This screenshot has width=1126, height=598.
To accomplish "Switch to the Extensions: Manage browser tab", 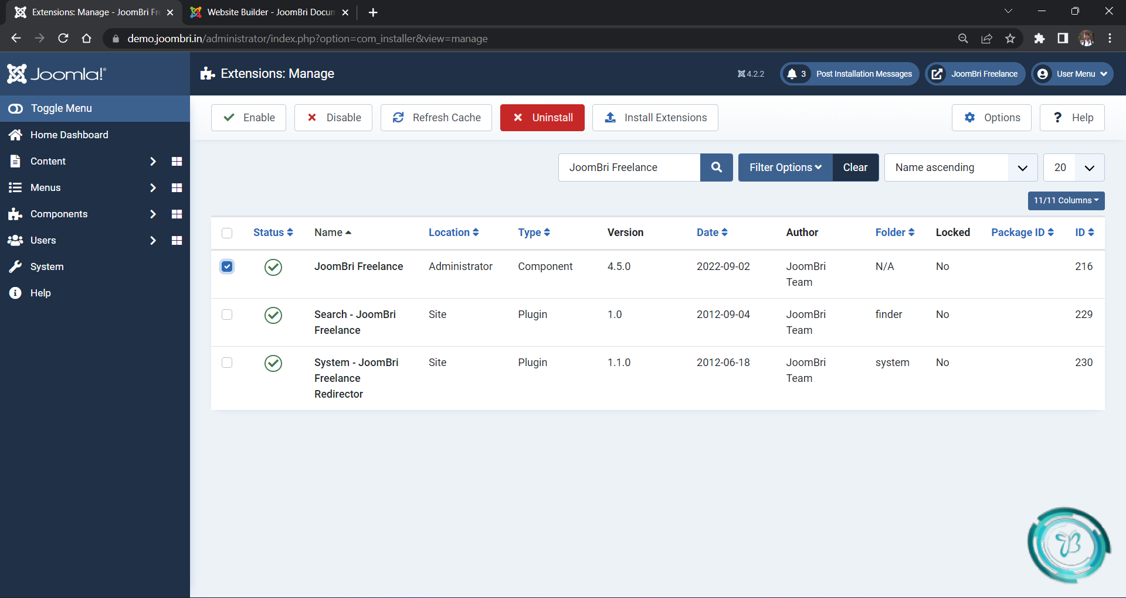I will [94, 12].
